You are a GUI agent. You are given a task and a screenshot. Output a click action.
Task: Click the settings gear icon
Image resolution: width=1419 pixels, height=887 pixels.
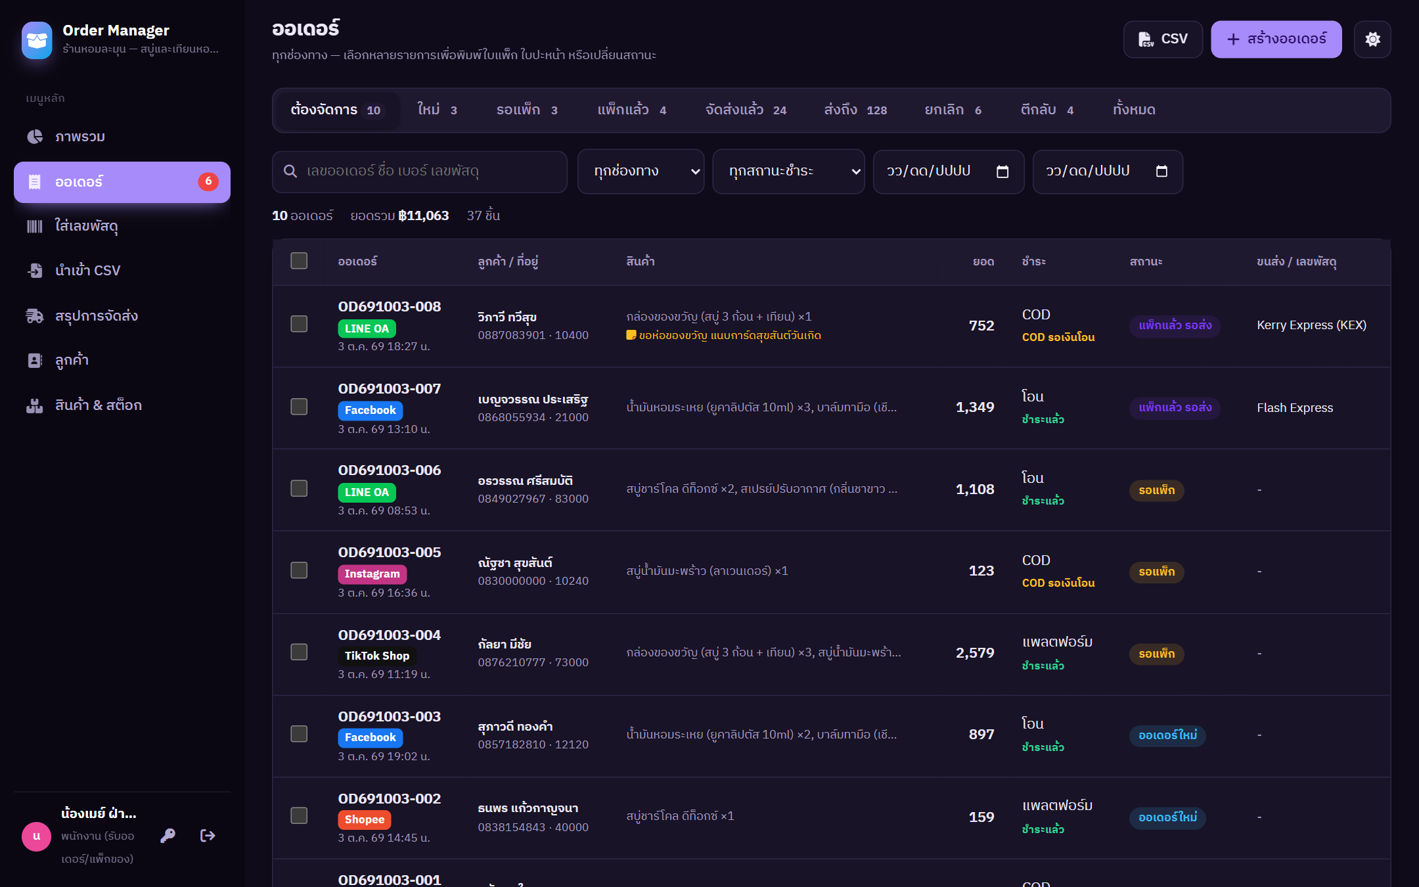(x=1372, y=39)
